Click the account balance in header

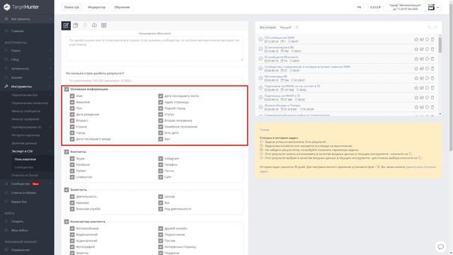tap(375, 7)
